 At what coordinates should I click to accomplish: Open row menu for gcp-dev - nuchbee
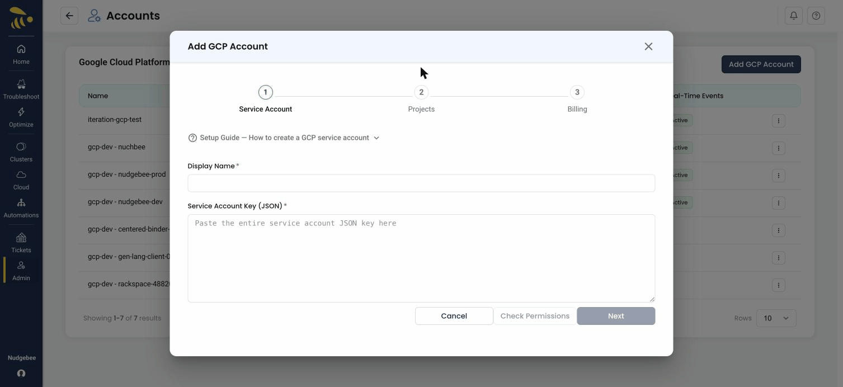778,148
